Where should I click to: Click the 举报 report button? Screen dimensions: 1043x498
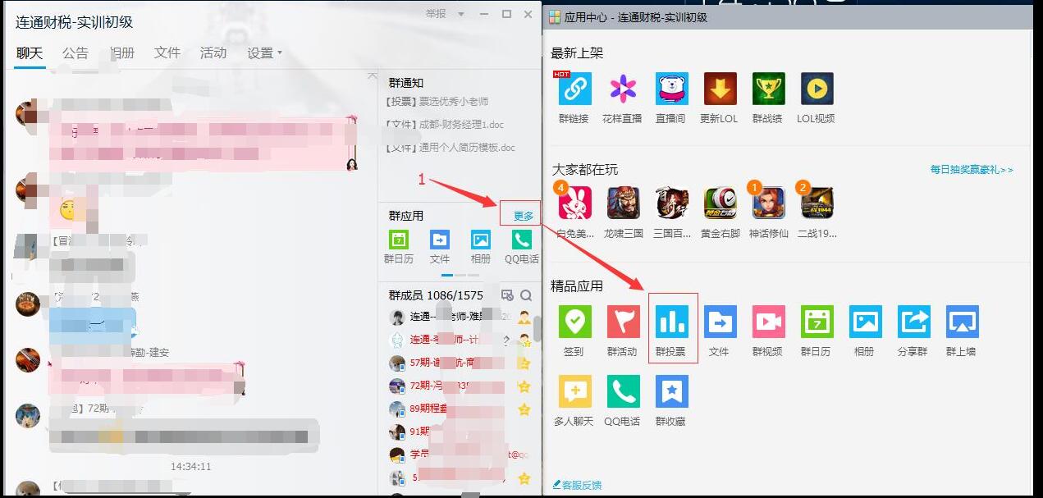(x=436, y=14)
